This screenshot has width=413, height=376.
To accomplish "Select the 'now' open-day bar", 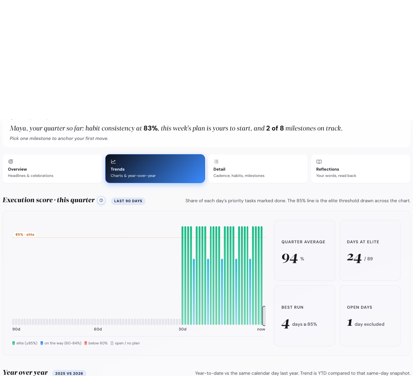I will pos(264,316).
